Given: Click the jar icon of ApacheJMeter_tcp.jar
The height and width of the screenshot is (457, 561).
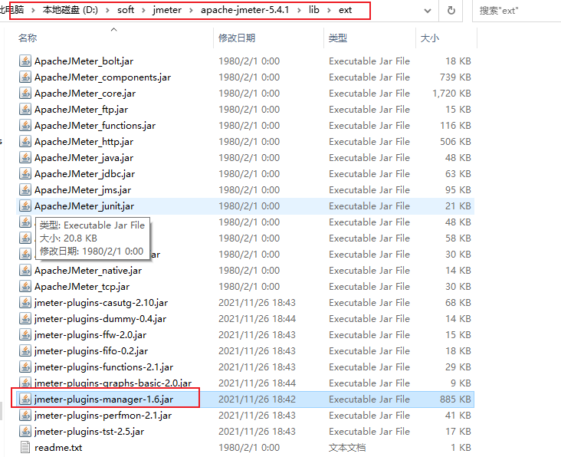Looking at the screenshot, I should (x=25, y=287).
